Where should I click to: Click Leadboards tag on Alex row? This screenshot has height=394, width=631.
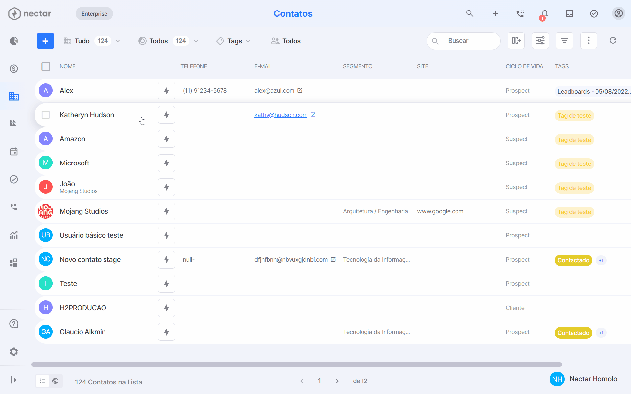[x=593, y=92]
